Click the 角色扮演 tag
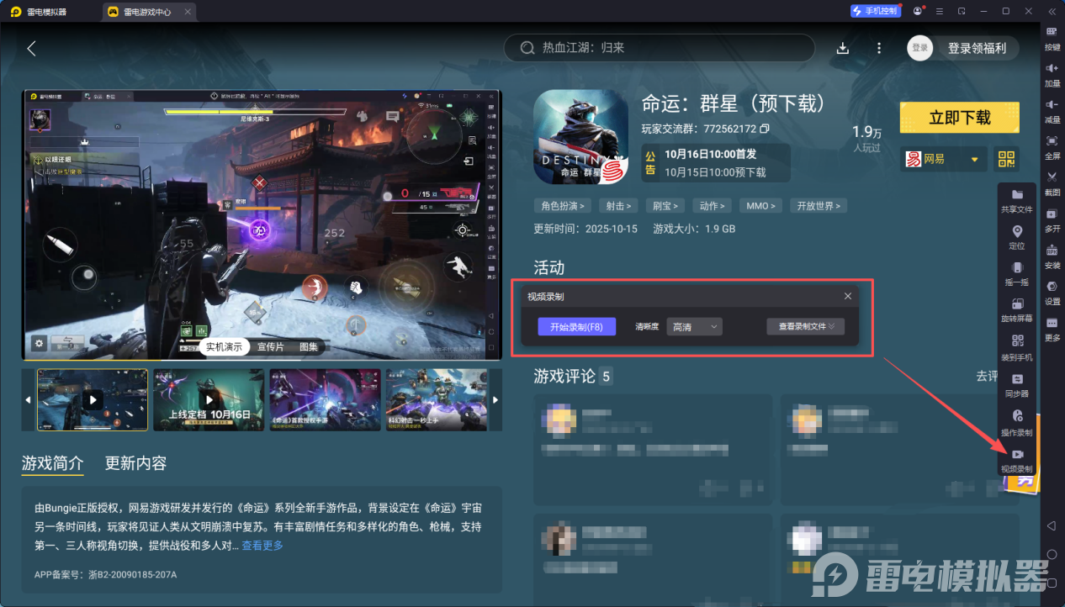 (563, 205)
